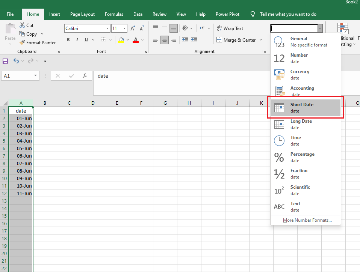Toggle Bold formatting
The height and width of the screenshot is (272, 360).
(x=68, y=40)
